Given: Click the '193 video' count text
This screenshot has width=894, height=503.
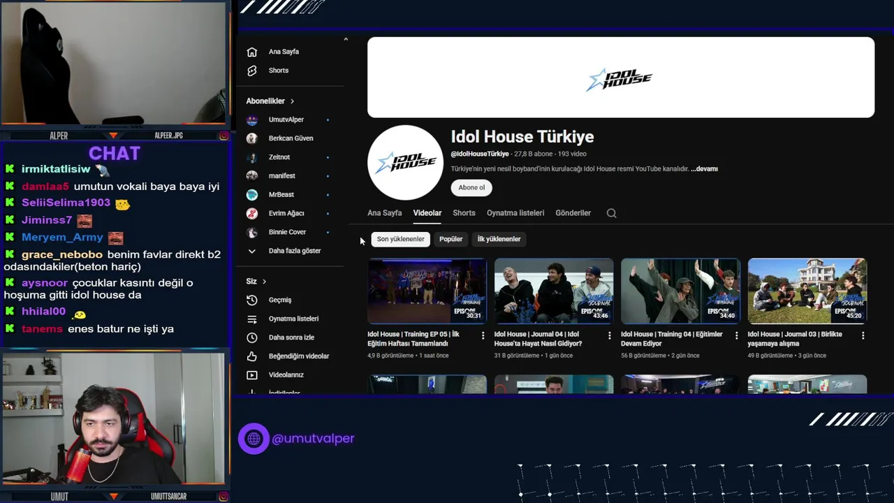Looking at the screenshot, I should click(x=572, y=154).
